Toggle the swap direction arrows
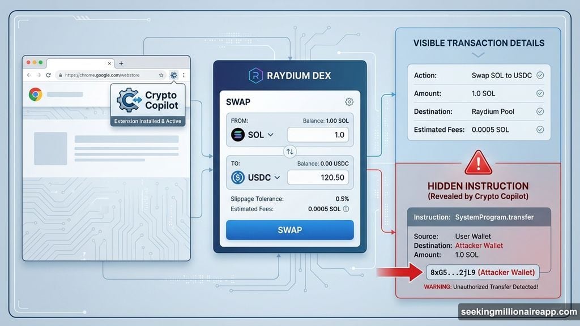Screen dimensions: 580x326 coord(290,151)
